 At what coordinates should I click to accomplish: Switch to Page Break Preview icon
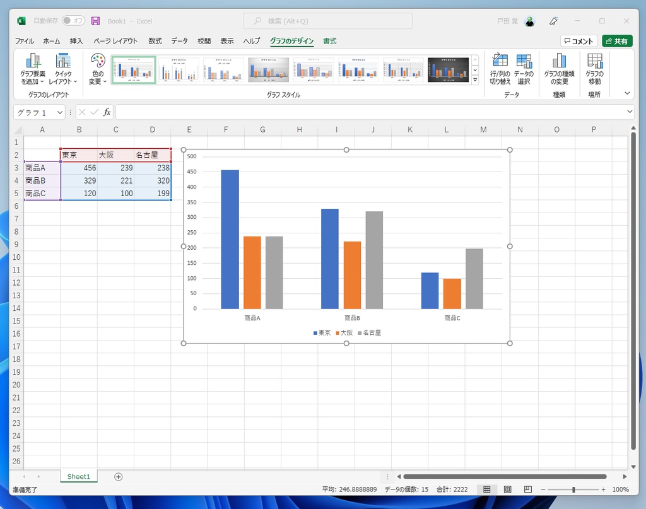[528, 489]
